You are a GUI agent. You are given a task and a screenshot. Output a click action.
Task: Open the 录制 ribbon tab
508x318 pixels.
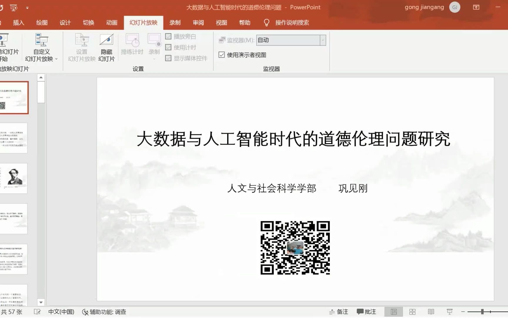pos(175,23)
